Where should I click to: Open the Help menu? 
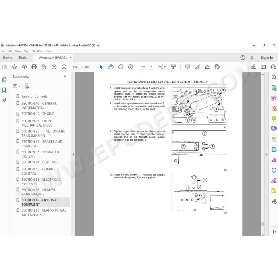[x=48, y=51]
